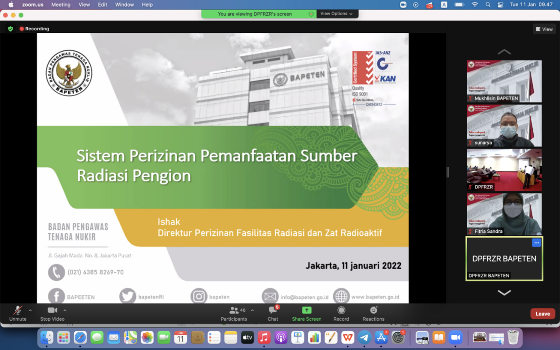This screenshot has height=350, width=560.
Task: Open Podcasts from the Dock
Action: (281, 337)
